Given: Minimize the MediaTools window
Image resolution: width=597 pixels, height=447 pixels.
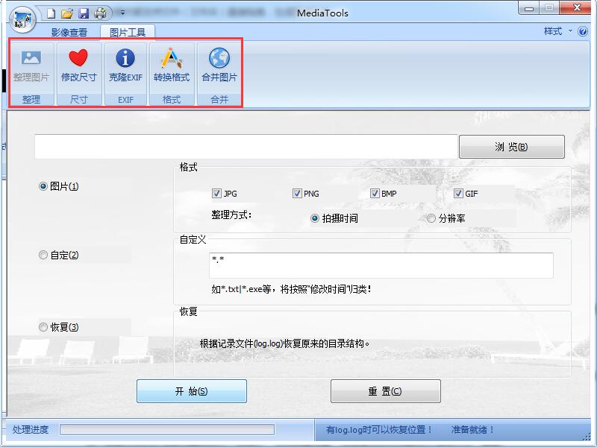Looking at the screenshot, I should coord(529,8).
